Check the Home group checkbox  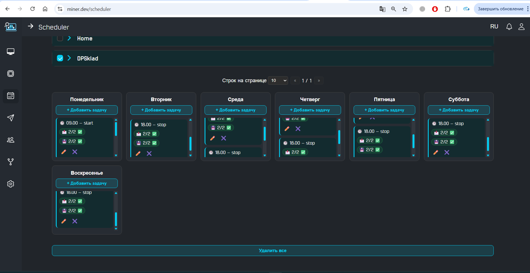tap(60, 38)
